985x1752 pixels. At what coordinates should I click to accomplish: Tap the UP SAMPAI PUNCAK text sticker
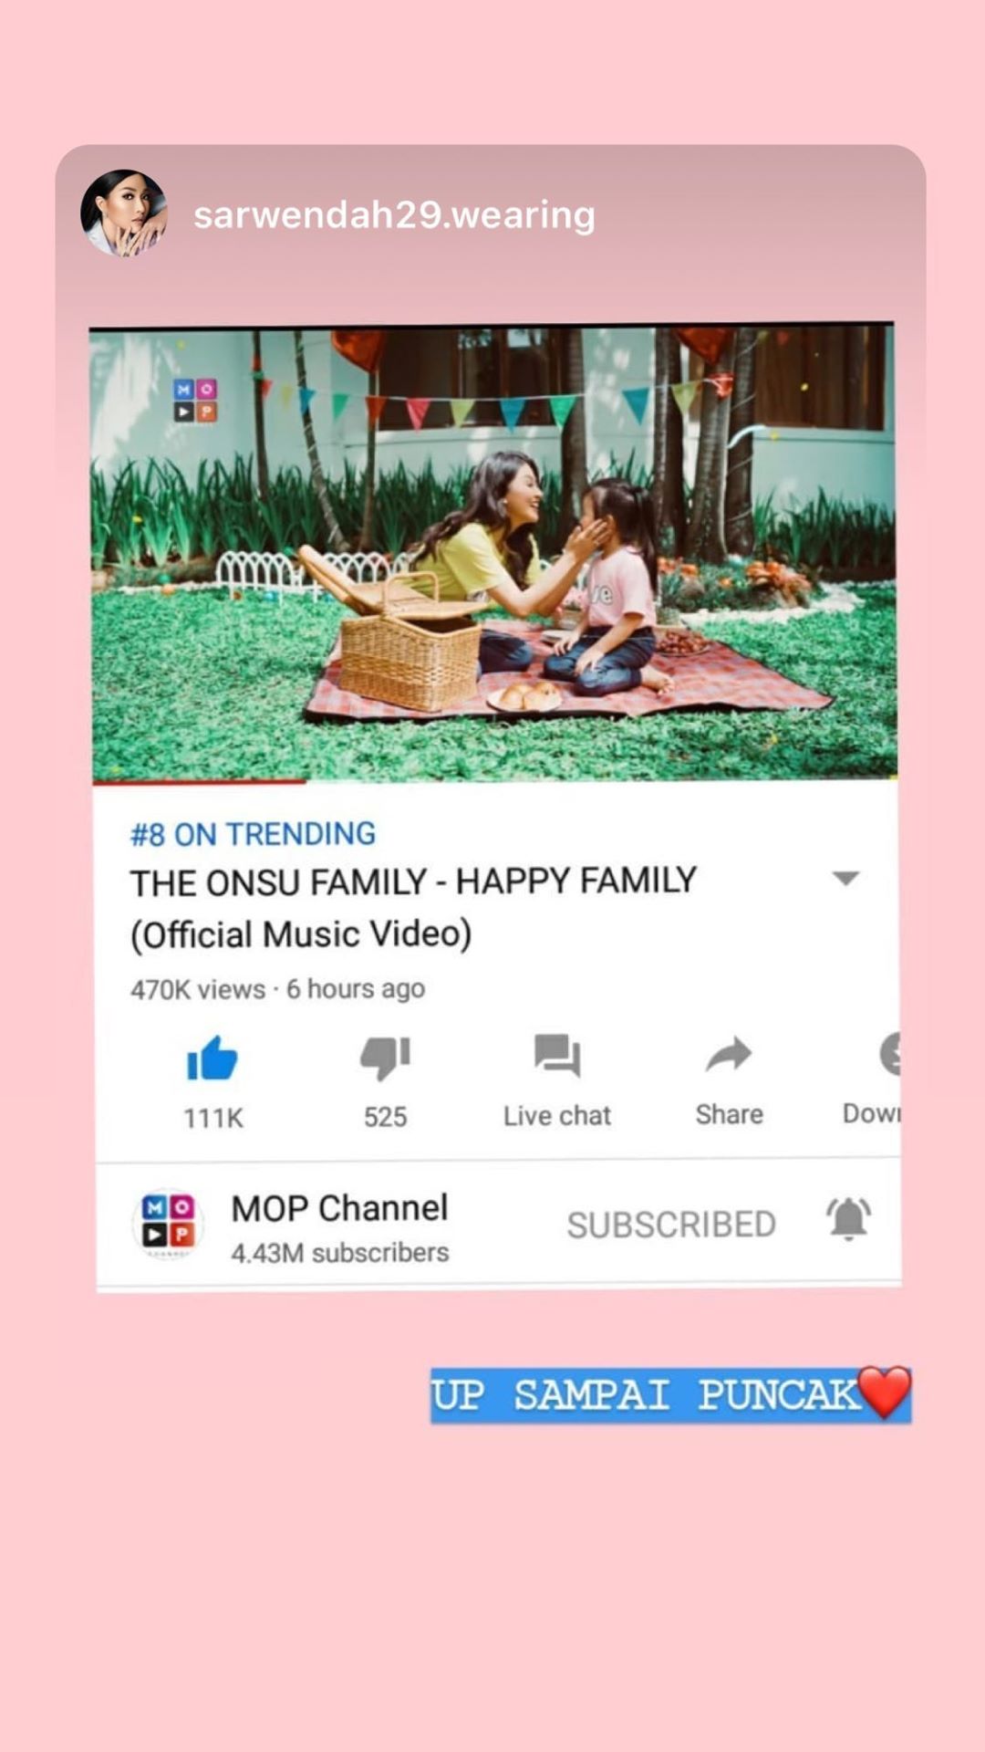(671, 1395)
